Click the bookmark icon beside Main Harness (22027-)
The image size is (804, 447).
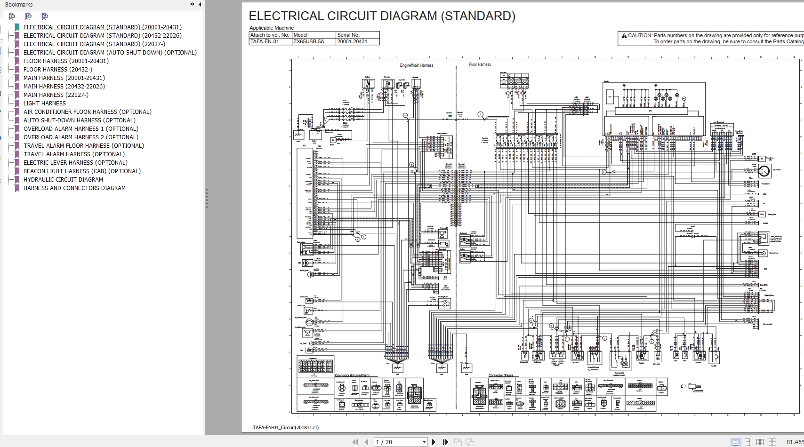click(x=16, y=95)
